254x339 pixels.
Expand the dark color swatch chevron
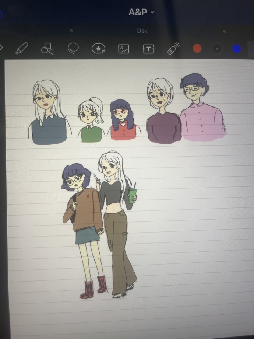click(216, 49)
